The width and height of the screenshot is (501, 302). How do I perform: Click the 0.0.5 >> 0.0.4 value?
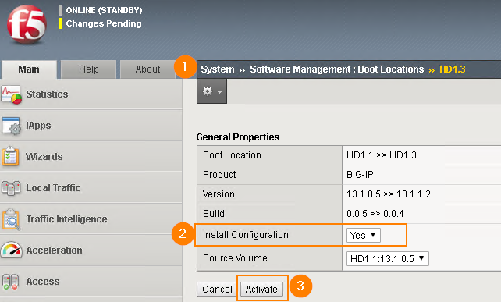tap(375, 214)
